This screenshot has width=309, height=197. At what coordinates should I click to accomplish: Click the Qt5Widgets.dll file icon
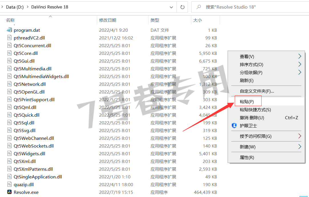(x=9, y=154)
